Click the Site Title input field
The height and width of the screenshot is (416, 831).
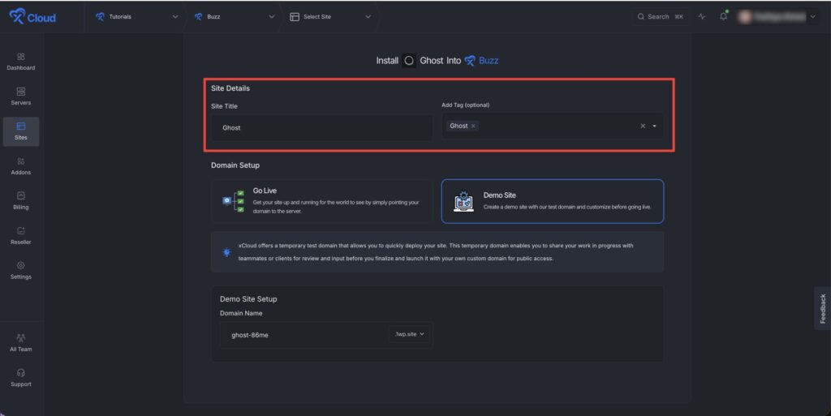pyautogui.click(x=321, y=127)
